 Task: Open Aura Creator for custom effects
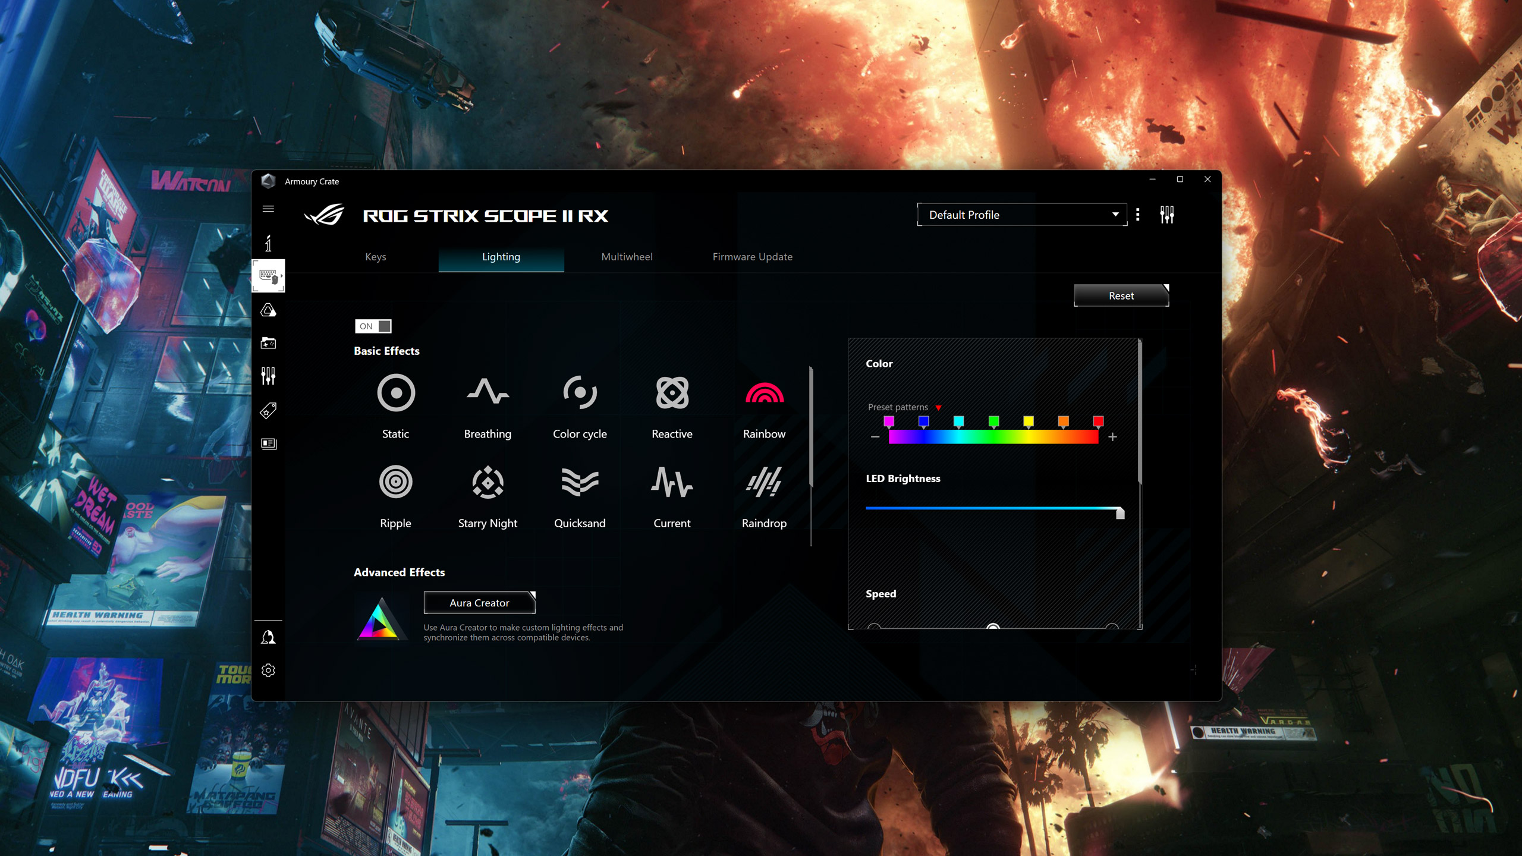tap(479, 602)
